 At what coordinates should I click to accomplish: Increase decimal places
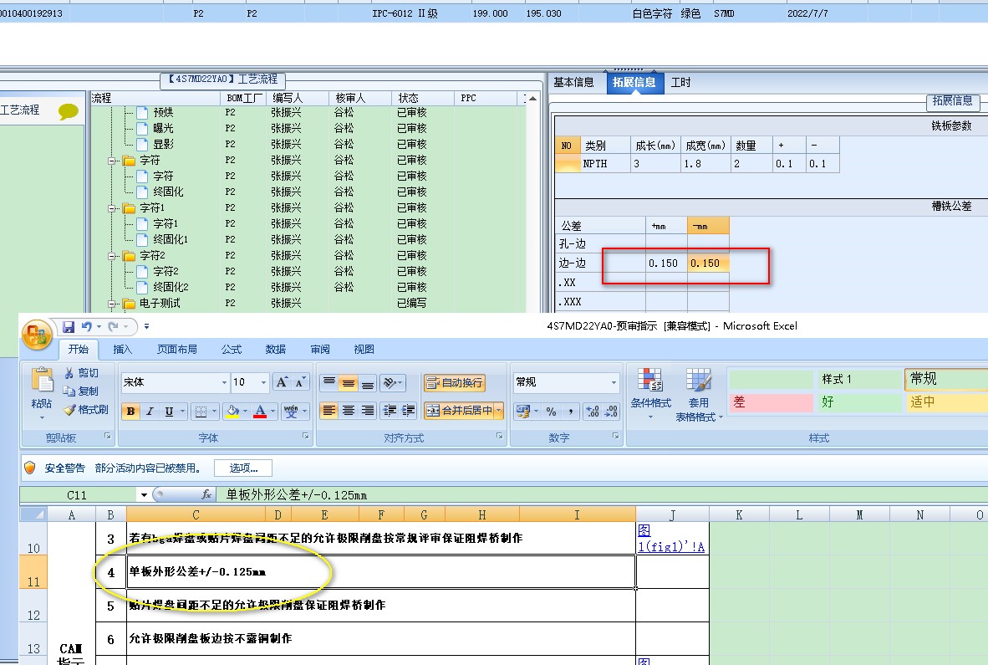point(593,412)
